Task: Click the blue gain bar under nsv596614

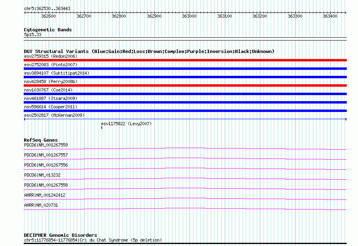Action: point(185,111)
